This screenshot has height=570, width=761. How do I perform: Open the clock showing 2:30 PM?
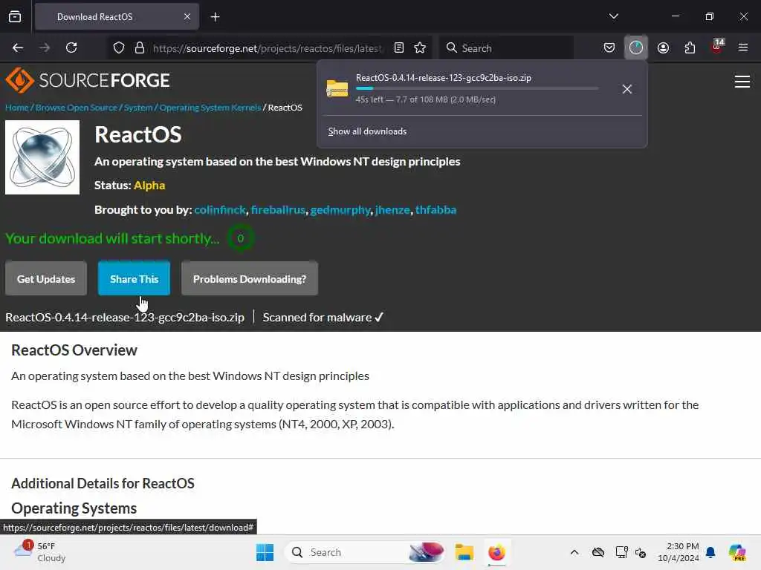[678, 552]
